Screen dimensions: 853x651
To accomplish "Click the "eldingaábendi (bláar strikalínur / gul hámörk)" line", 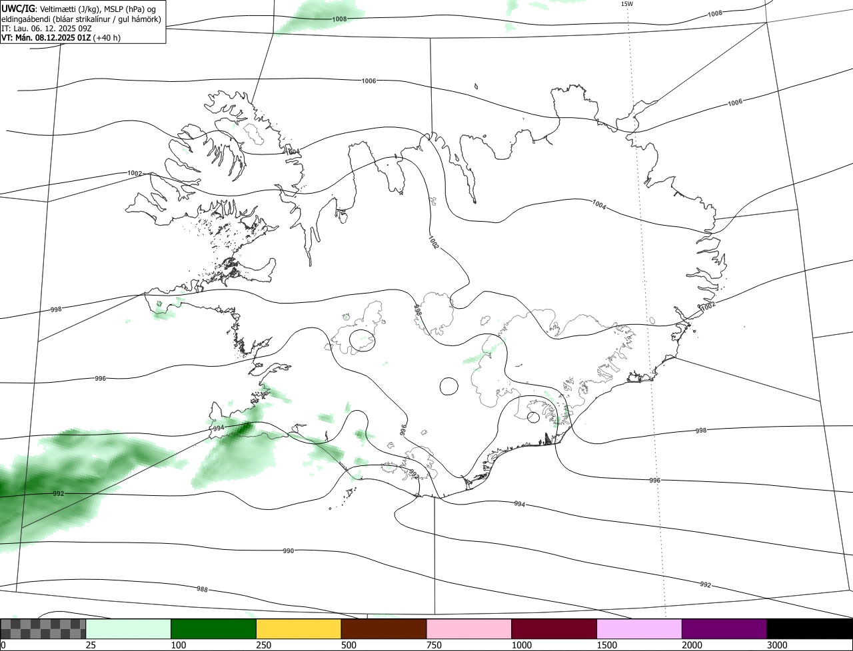I will coord(81,19).
